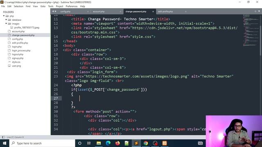
Task: Add a new tab with plus icon
Action: click(255, 11)
